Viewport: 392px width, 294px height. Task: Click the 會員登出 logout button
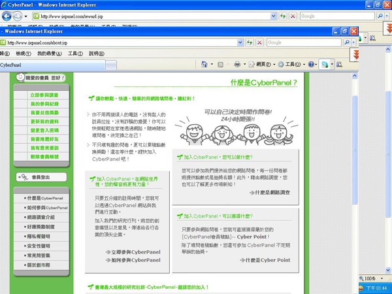(x=41, y=177)
